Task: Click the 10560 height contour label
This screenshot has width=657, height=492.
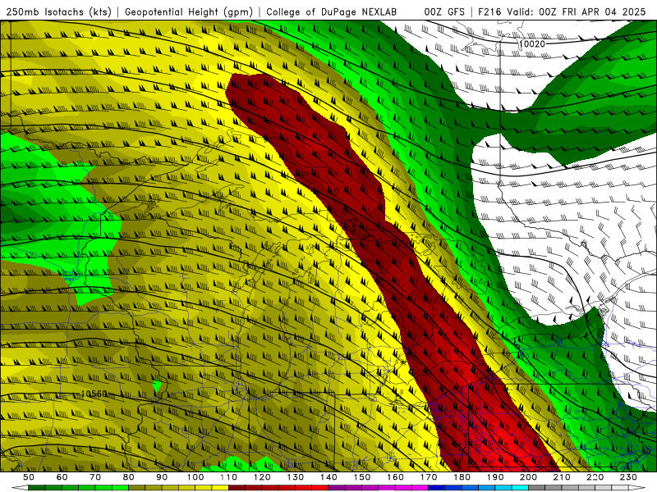Action: point(94,394)
